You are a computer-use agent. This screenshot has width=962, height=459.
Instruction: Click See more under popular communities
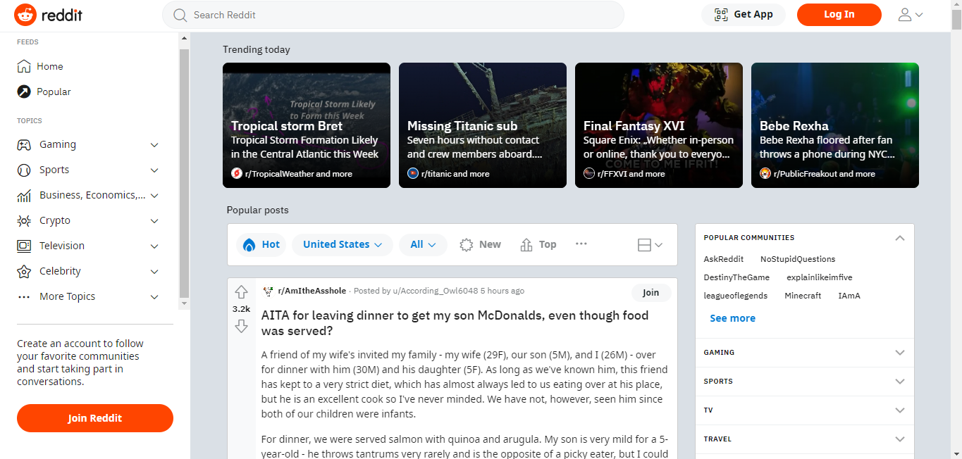pyautogui.click(x=732, y=318)
